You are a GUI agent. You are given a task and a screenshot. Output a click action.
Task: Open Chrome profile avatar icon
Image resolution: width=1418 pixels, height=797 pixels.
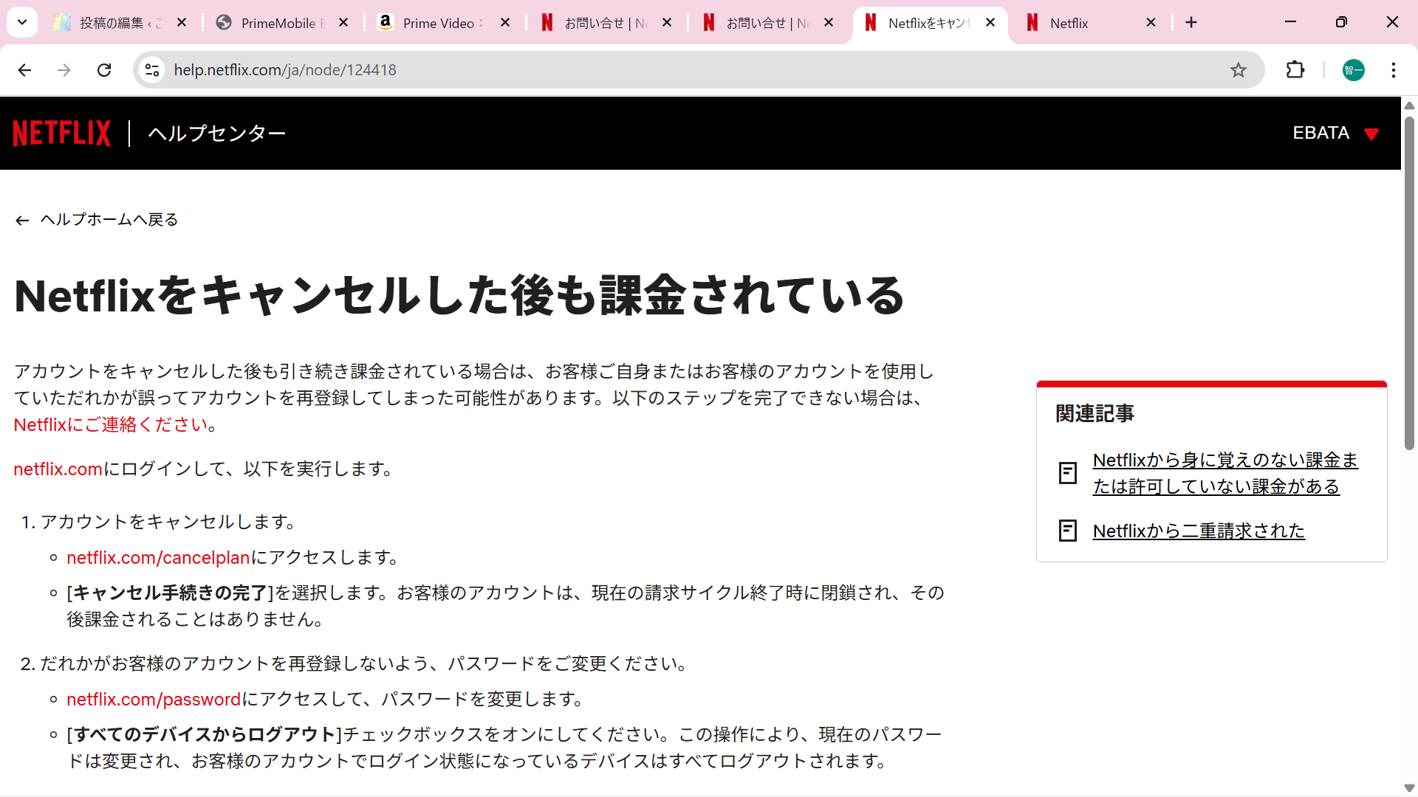pos(1353,70)
